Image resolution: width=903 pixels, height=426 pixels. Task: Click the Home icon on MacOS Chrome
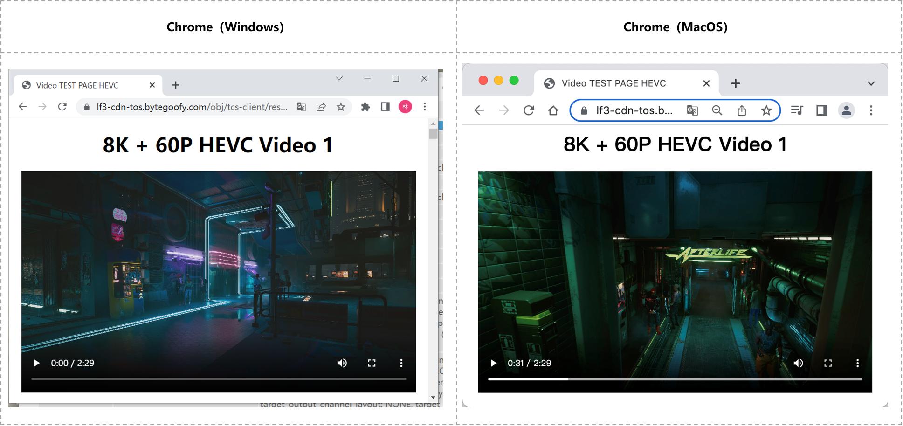552,110
